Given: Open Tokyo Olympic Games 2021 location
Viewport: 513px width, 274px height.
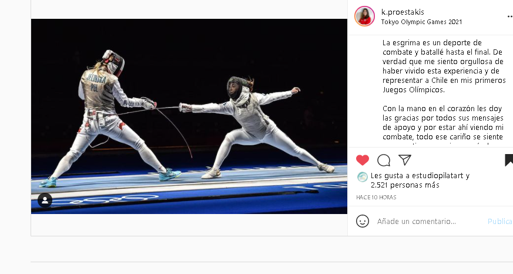Looking at the screenshot, I should click(421, 22).
